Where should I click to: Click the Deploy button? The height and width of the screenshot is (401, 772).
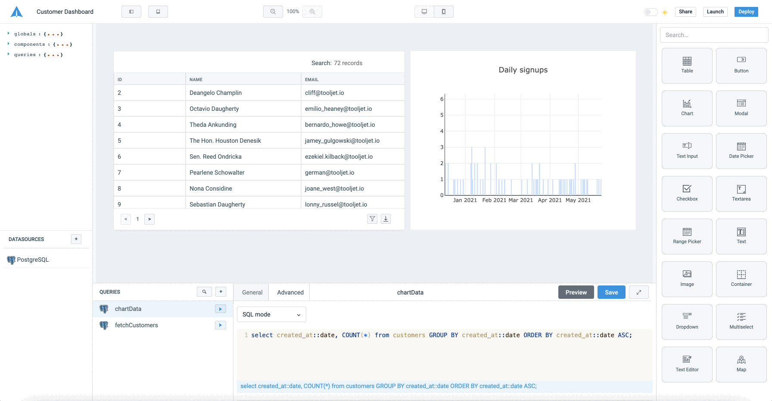click(x=746, y=12)
